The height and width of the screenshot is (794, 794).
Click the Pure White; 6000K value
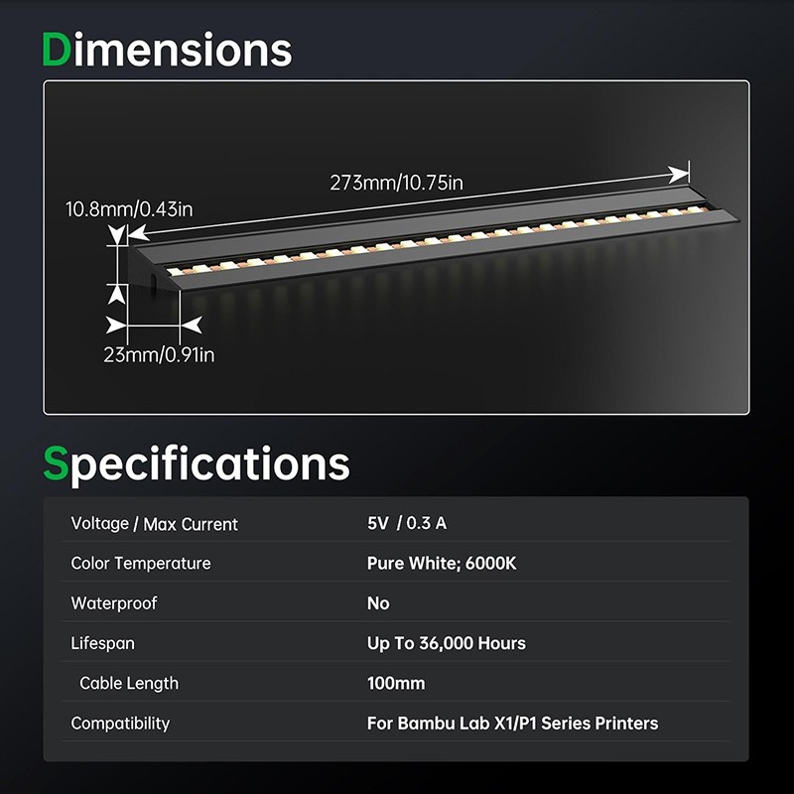(442, 564)
